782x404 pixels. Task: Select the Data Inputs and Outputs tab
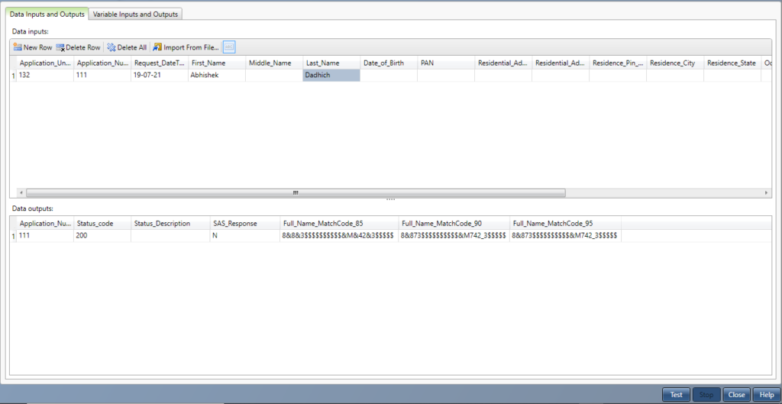coord(47,14)
